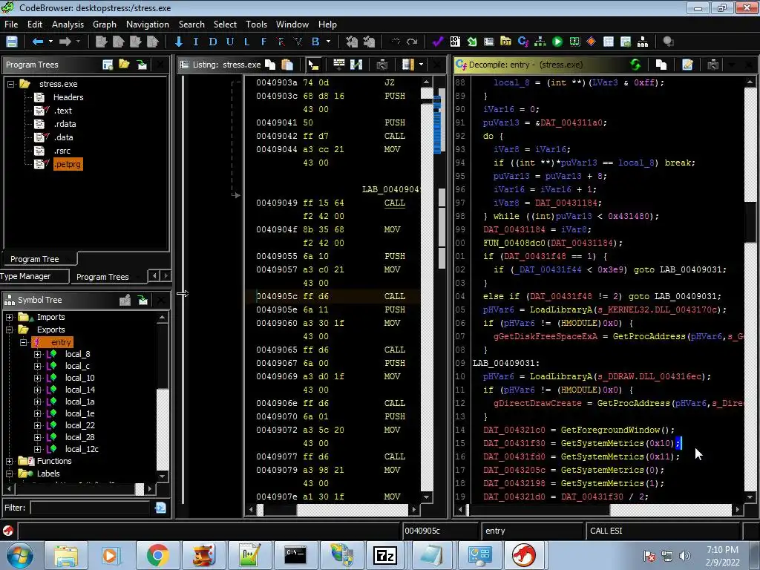Snapshot camera icon in Decompile panel
Image resolution: width=760 pixels, height=570 pixels.
coord(713,65)
